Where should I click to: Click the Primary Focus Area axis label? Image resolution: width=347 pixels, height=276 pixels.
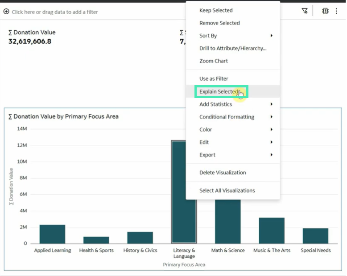pos(184,264)
